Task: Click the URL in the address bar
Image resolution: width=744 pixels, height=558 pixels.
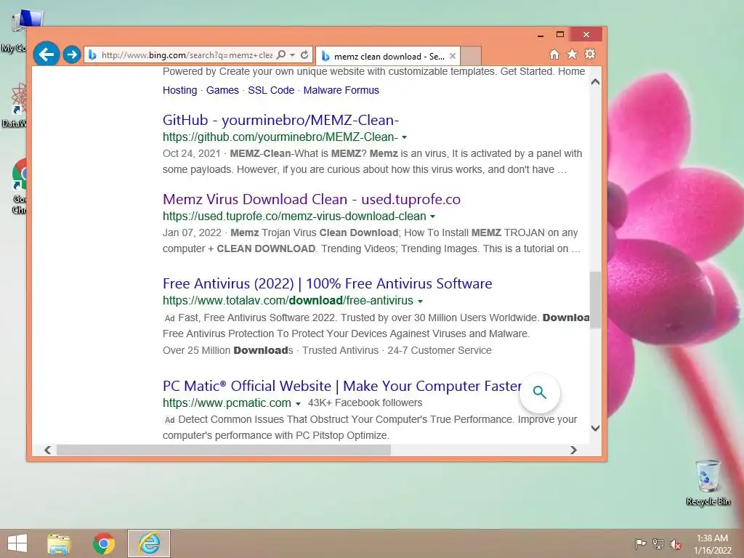Action: (x=187, y=55)
